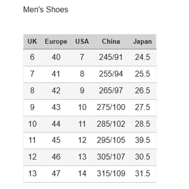
Task: Select the 315/109 China cell
Action: pos(111,174)
